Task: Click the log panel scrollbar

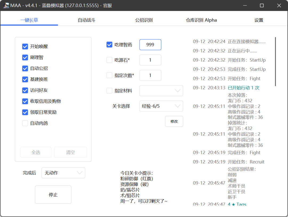Action: coord(275,62)
